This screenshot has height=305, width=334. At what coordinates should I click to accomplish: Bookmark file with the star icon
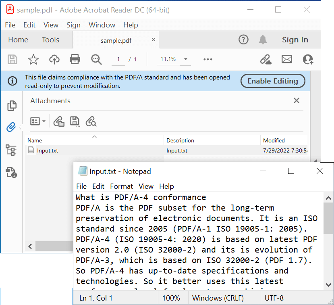click(33, 60)
